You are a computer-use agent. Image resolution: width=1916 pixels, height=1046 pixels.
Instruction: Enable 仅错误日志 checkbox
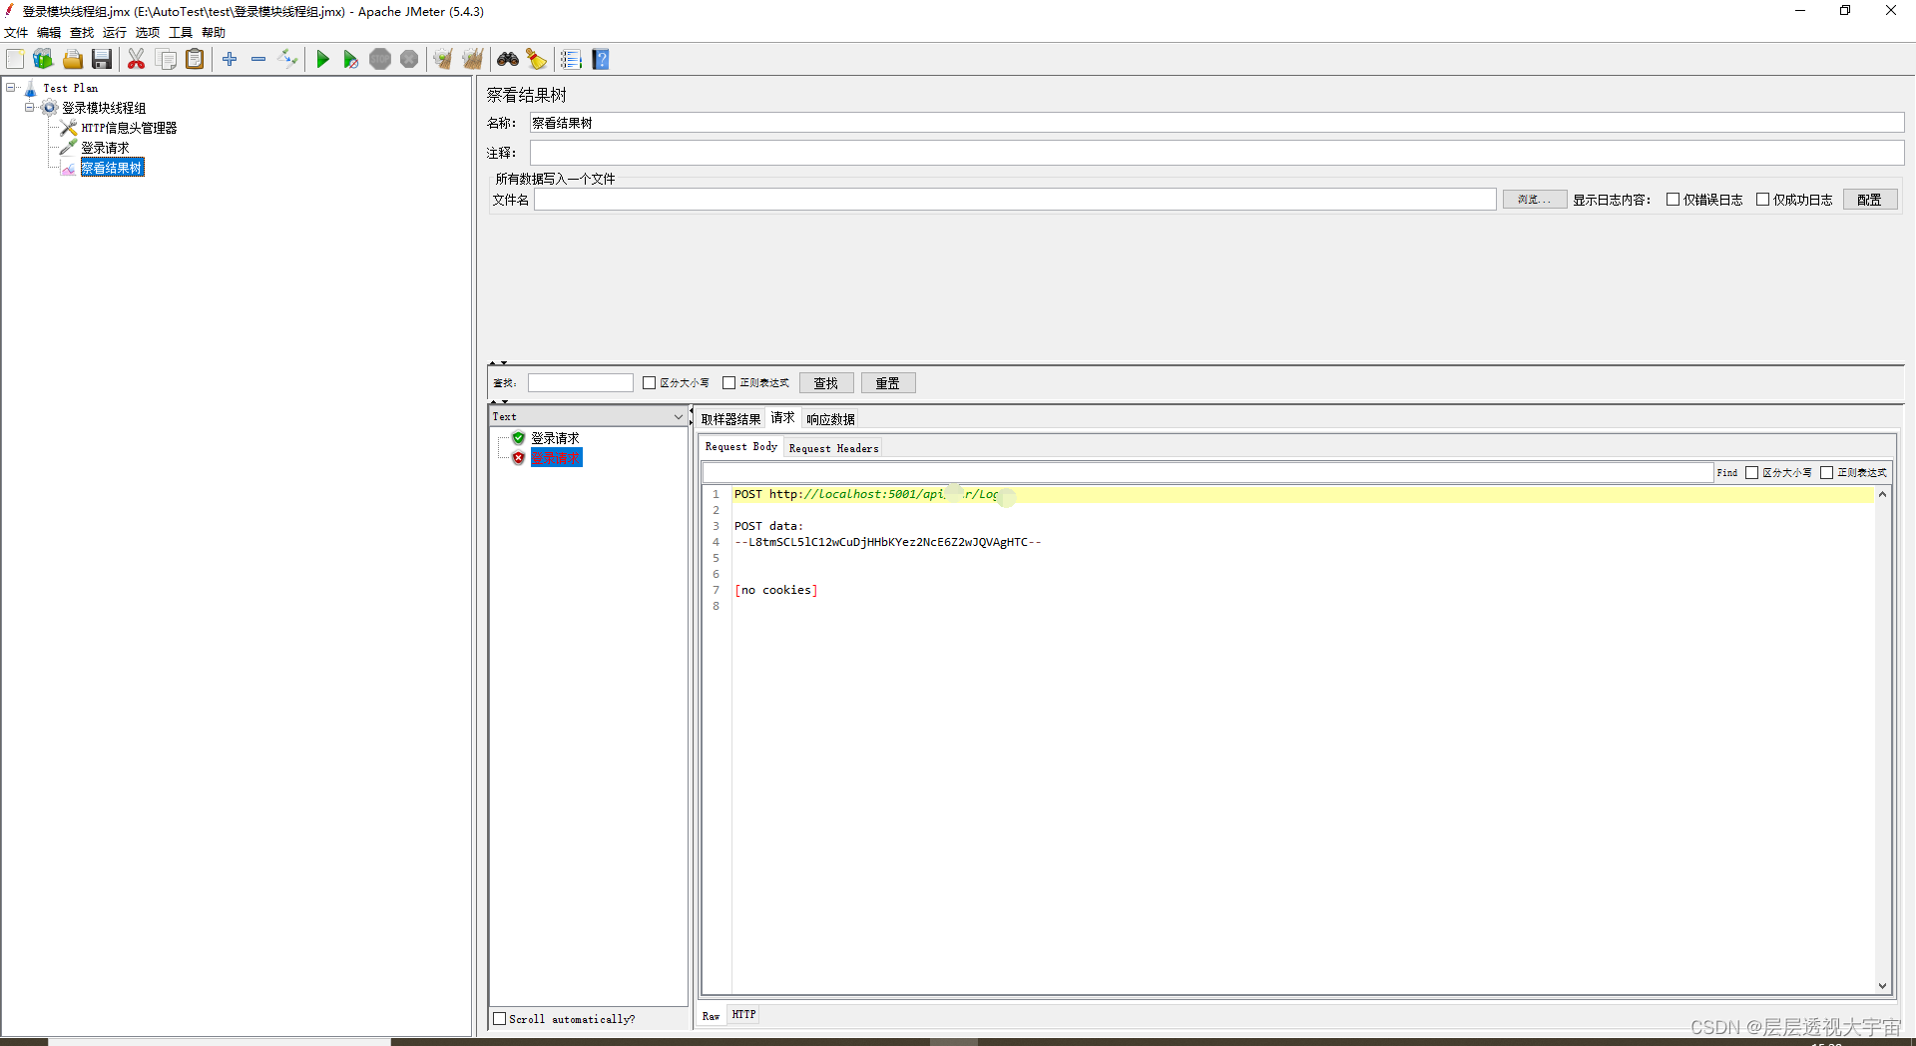click(1674, 200)
